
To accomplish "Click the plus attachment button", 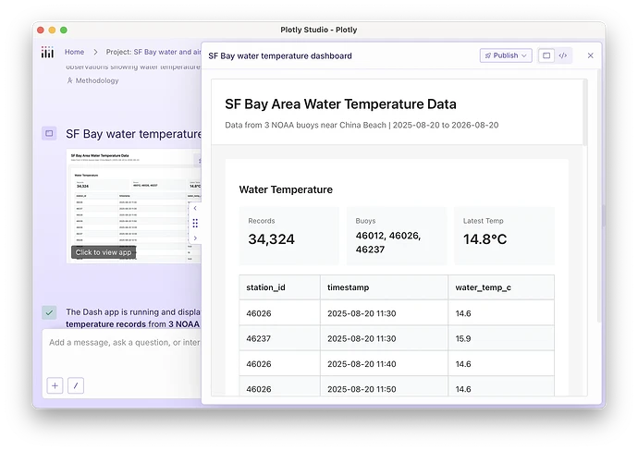I will tap(55, 385).
